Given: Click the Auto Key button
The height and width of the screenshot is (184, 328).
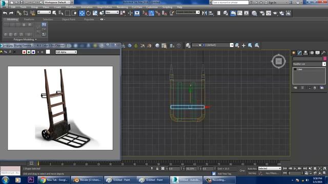Looking at the screenshot, I should click(x=252, y=169).
